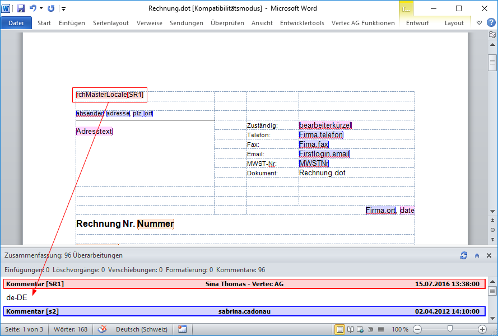
Task: Click the Undo arrow icon
Action: (33, 8)
